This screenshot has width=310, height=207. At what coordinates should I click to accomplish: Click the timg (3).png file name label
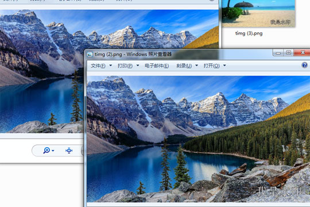click(x=249, y=33)
